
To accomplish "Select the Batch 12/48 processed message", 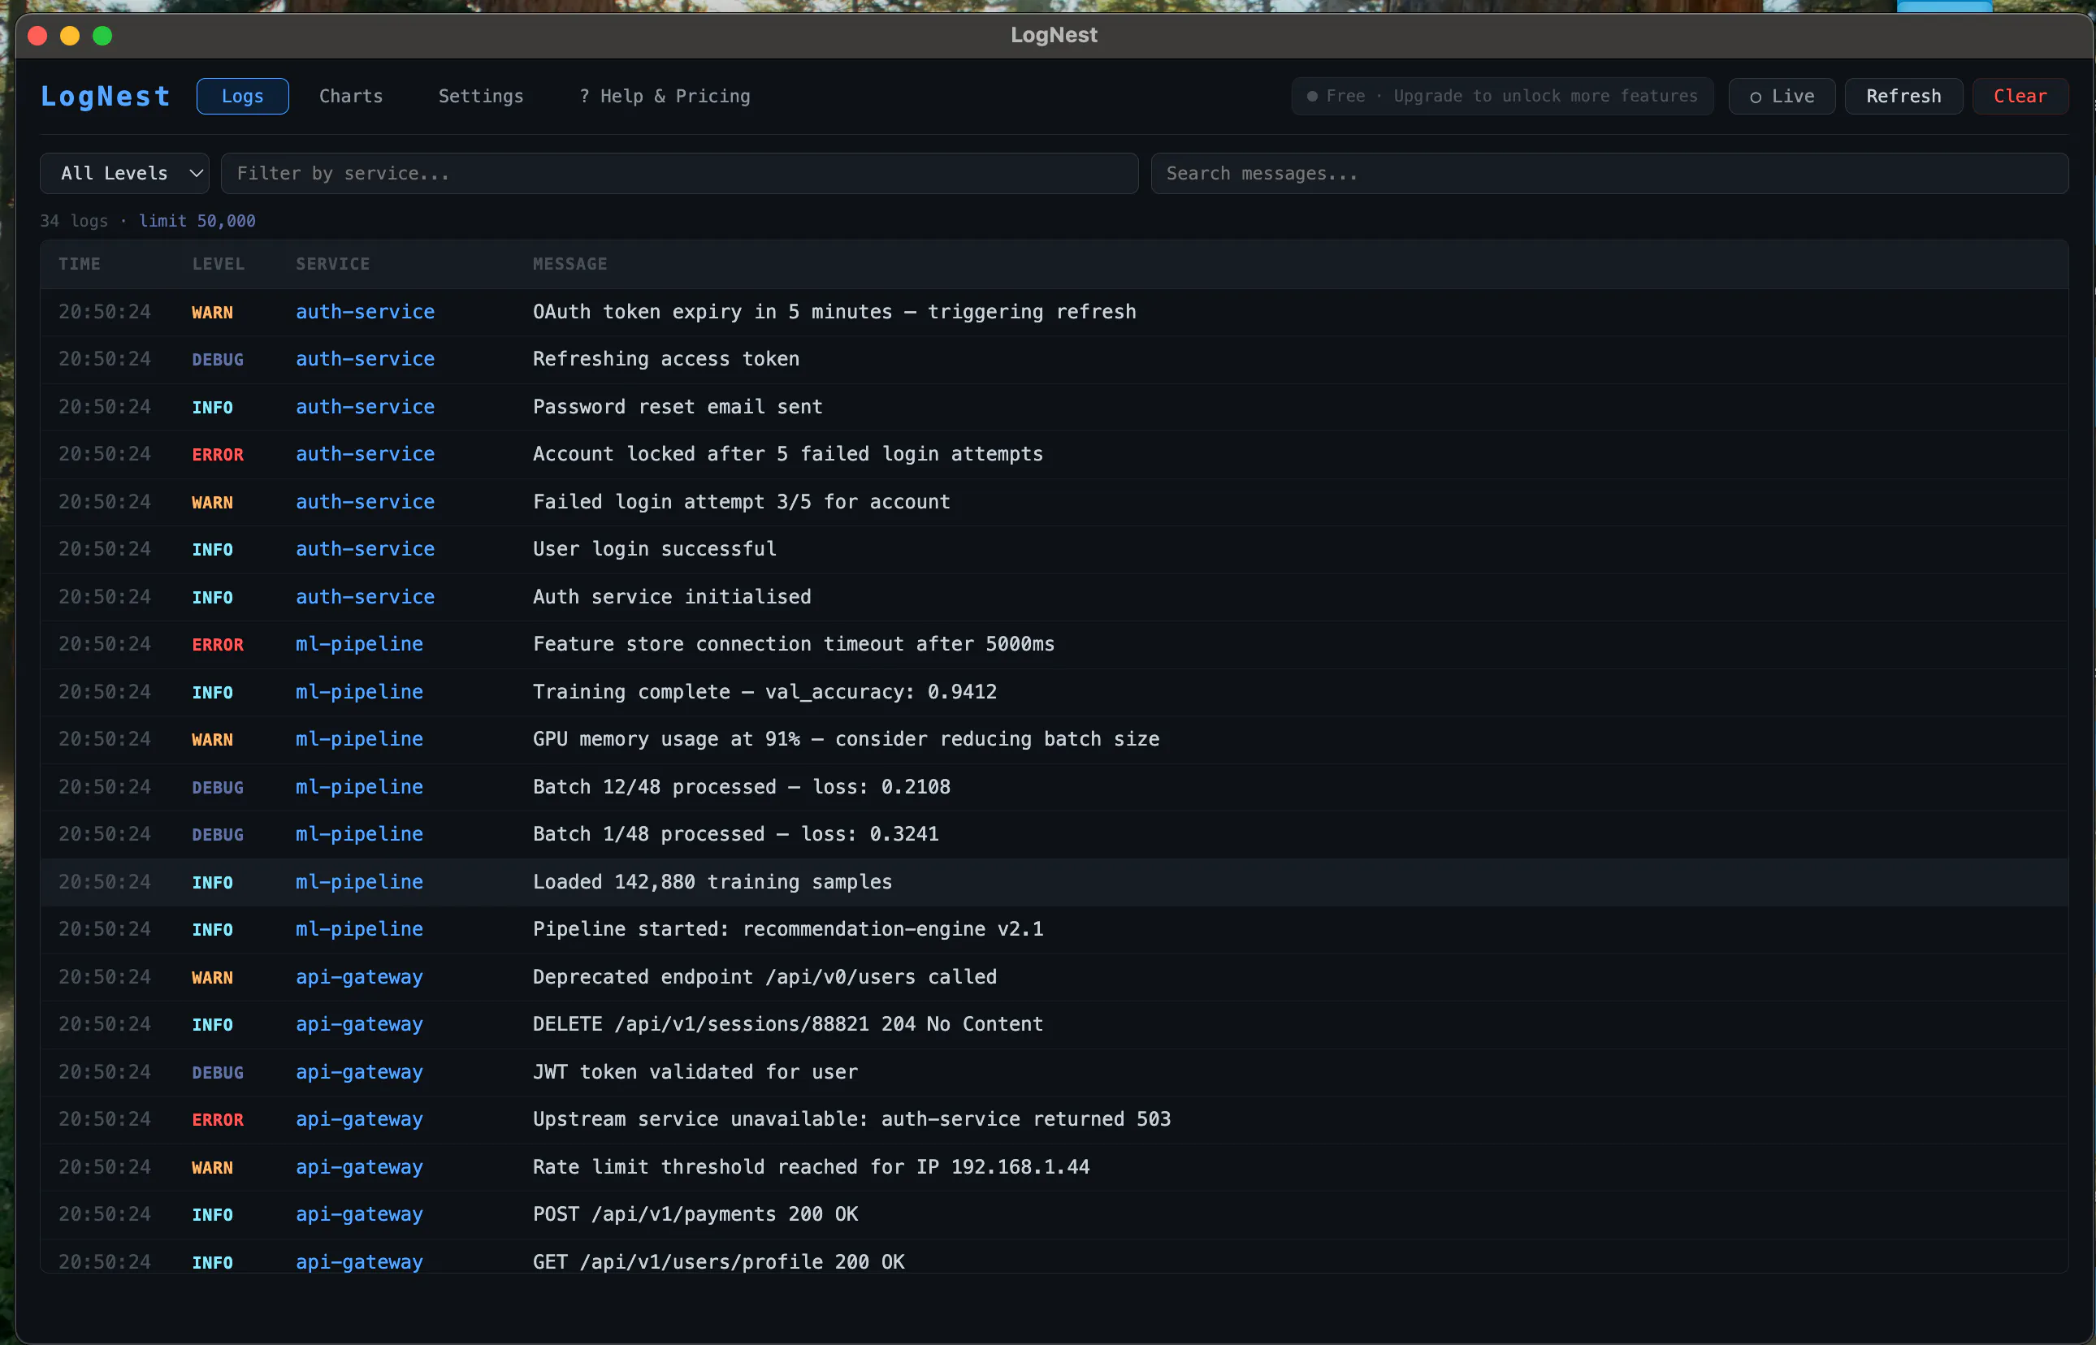I will tap(742, 788).
